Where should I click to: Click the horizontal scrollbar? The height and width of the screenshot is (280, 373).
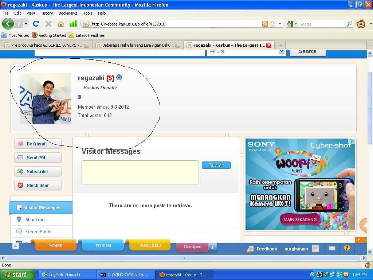click(x=183, y=258)
